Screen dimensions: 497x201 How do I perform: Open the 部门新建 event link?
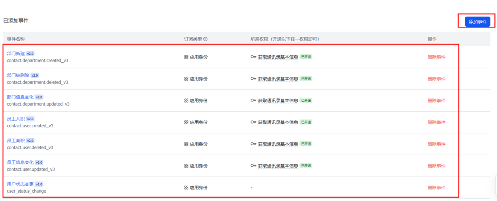coord(15,54)
